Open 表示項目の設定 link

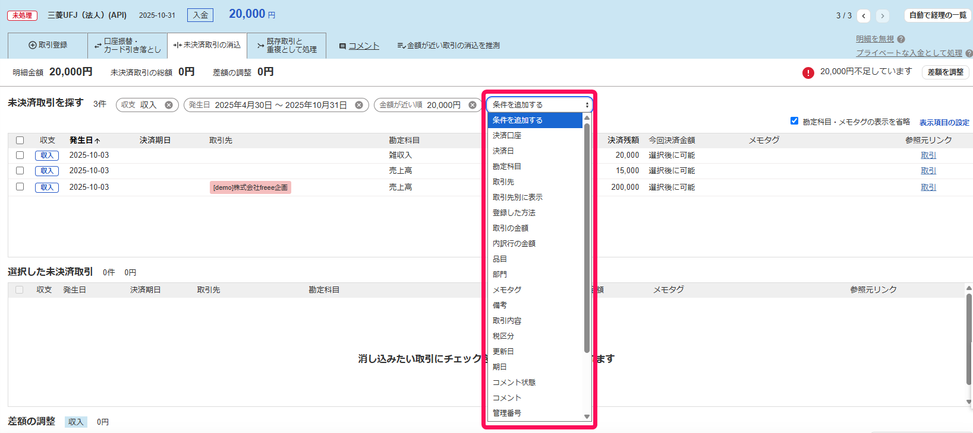[x=944, y=123]
